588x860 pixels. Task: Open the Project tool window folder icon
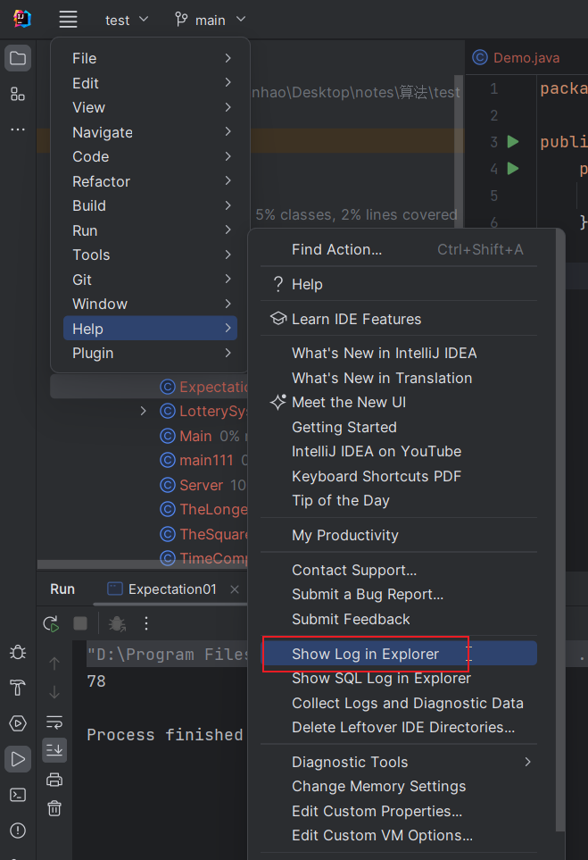18,58
